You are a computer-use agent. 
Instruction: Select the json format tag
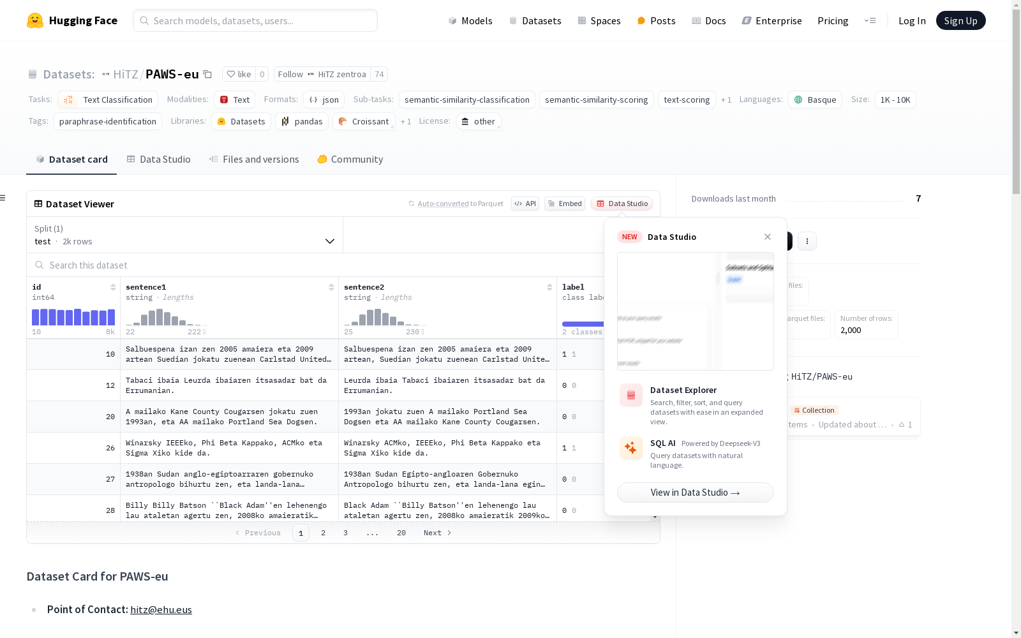point(324,100)
